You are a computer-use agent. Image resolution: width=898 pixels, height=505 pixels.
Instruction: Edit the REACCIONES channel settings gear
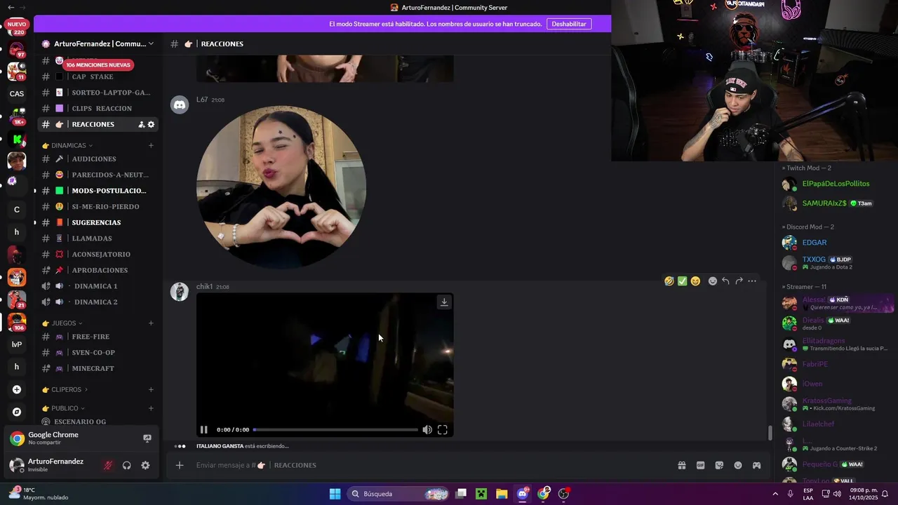tap(151, 124)
